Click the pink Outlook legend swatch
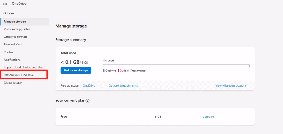This screenshot has width=283, height=134. 119,71
